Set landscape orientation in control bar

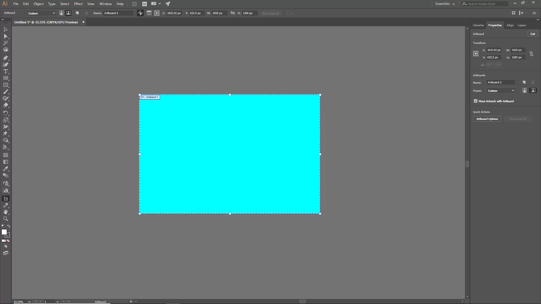tap(68, 13)
